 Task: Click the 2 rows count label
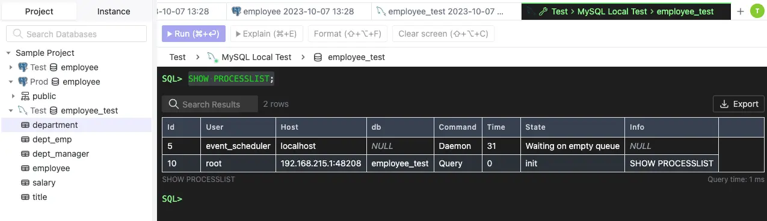[276, 104]
